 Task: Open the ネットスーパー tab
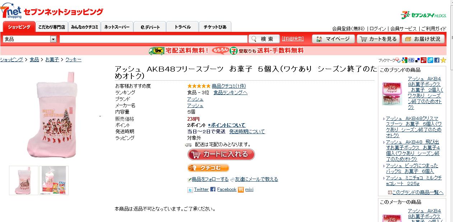pyautogui.click(x=117, y=27)
